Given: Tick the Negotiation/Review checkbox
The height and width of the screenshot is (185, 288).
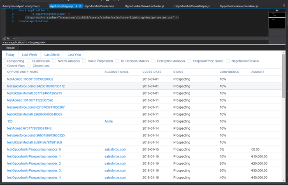Looking at the screenshot, I should [x=228, y=61].
